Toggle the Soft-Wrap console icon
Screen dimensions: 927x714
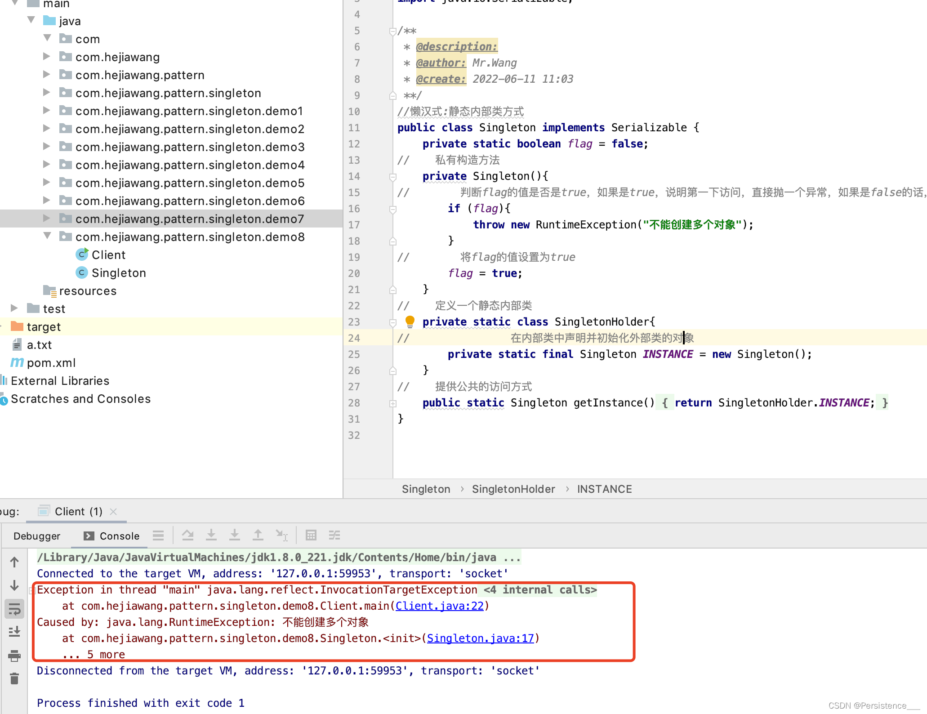pos(14,609)
